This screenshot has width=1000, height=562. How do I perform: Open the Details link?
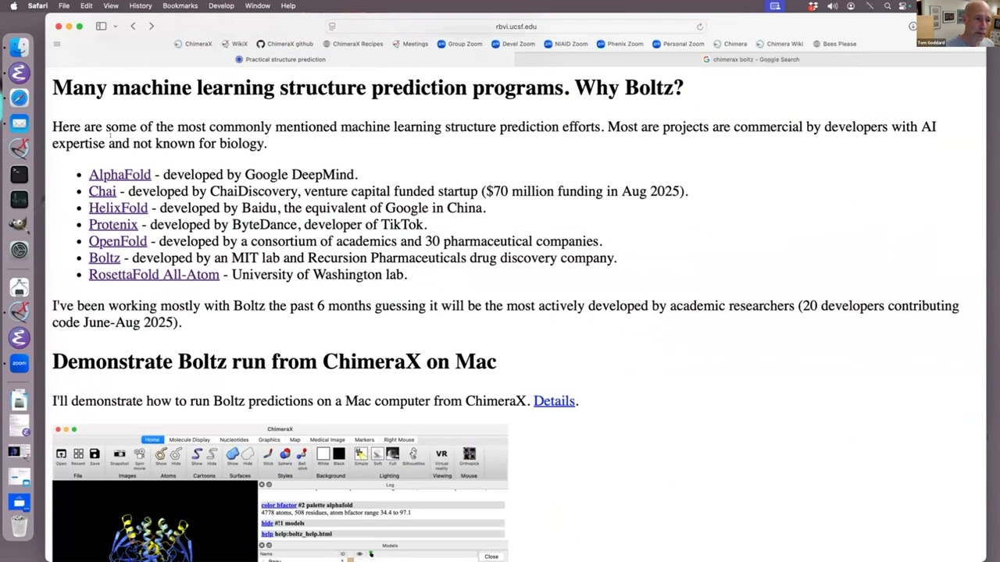pyautogui.click(x=554, y=401)
